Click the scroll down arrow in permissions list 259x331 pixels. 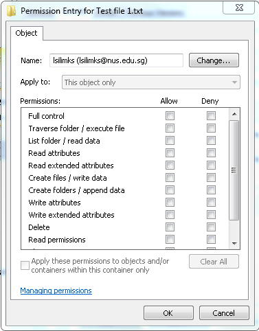click(234, 243)
